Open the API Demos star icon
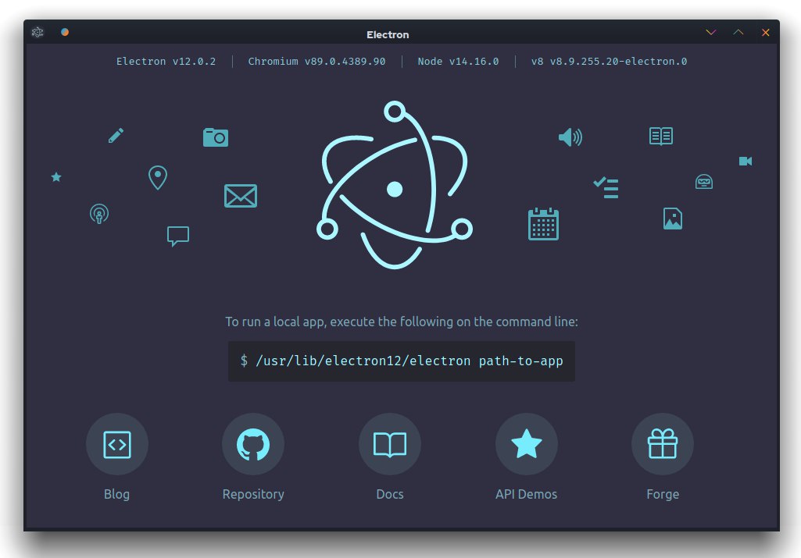801x558 pixels. click(x=527, y=444)
